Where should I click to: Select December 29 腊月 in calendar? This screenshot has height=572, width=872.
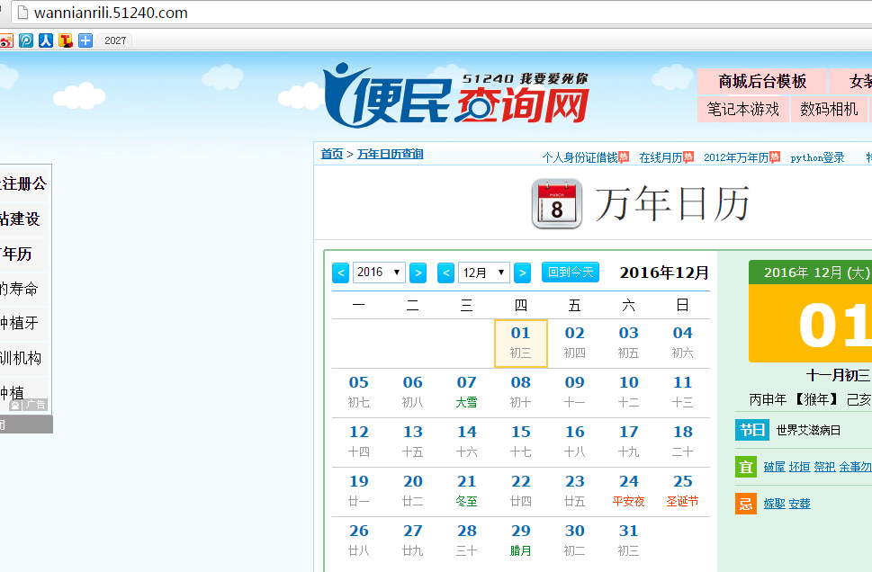[520, 541]
